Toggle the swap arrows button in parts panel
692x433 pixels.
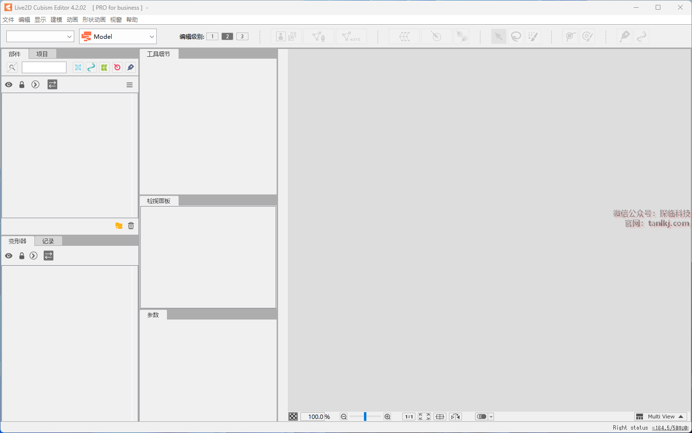52,84
